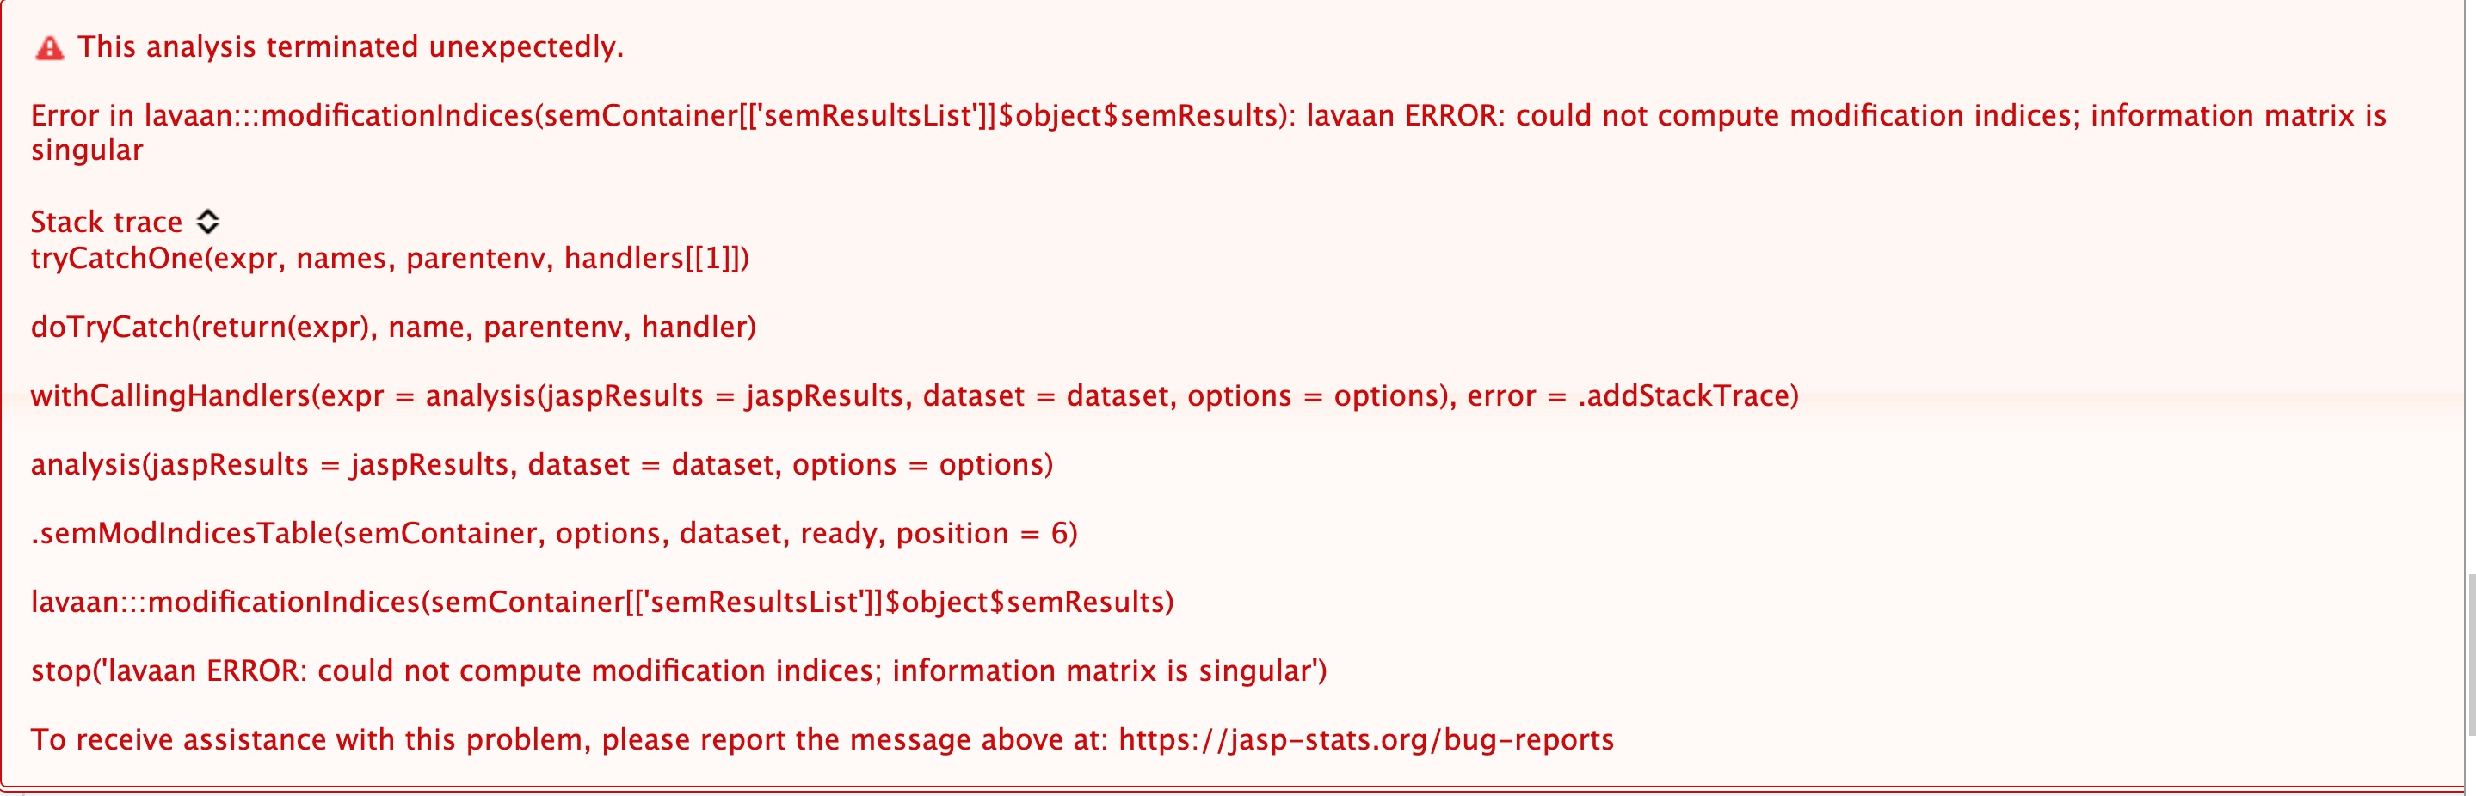Image resolution: width=2476 pixels, height=796 pixels.
Task: Click the stop('lavaan ERROR...') trace entry
Action: point(679,670)
